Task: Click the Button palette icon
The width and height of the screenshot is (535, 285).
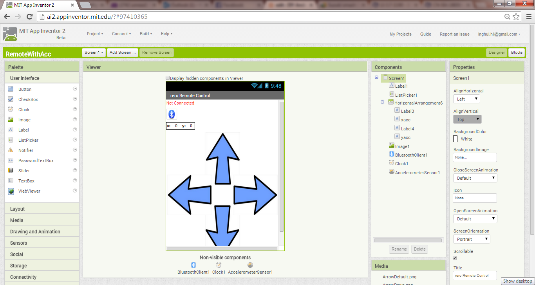Action: click(11, 89)
